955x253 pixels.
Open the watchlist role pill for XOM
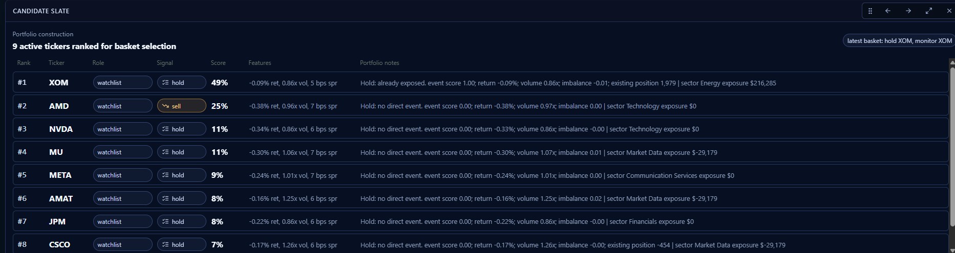pos(122,82)
